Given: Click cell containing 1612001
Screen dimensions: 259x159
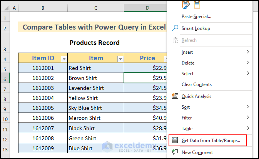Looking at the screenshot, I should coord(43,68).
